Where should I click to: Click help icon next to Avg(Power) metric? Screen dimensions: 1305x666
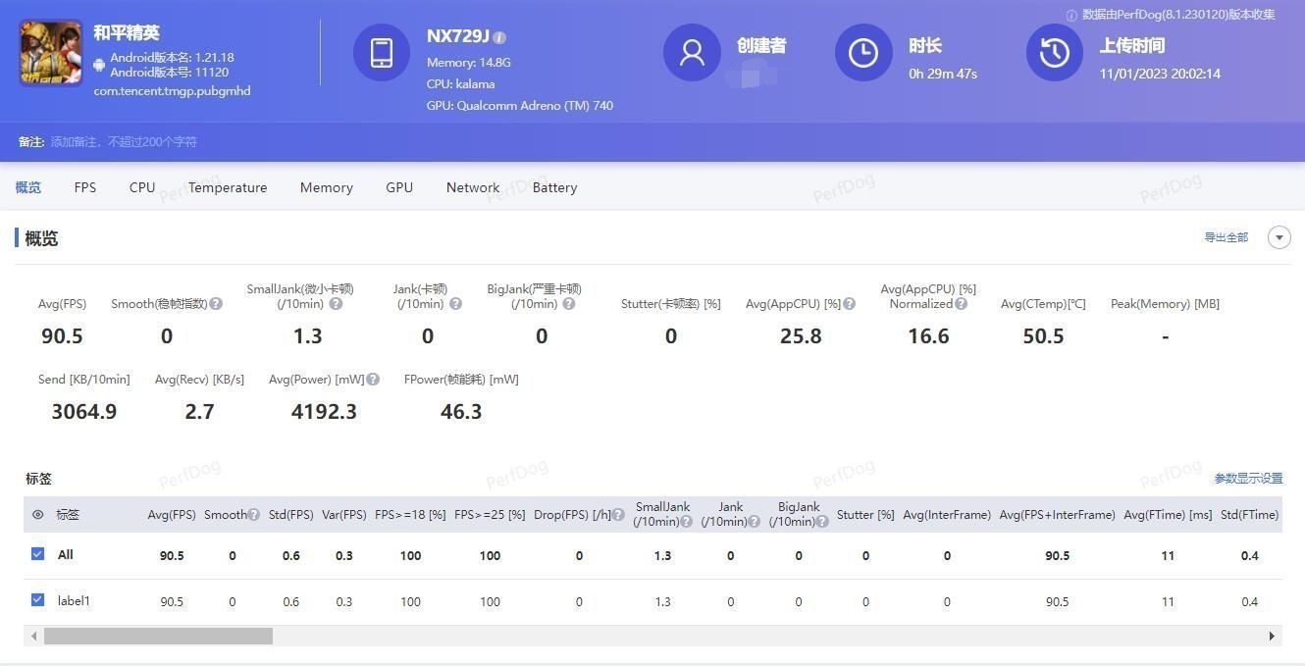click(373, 380)
